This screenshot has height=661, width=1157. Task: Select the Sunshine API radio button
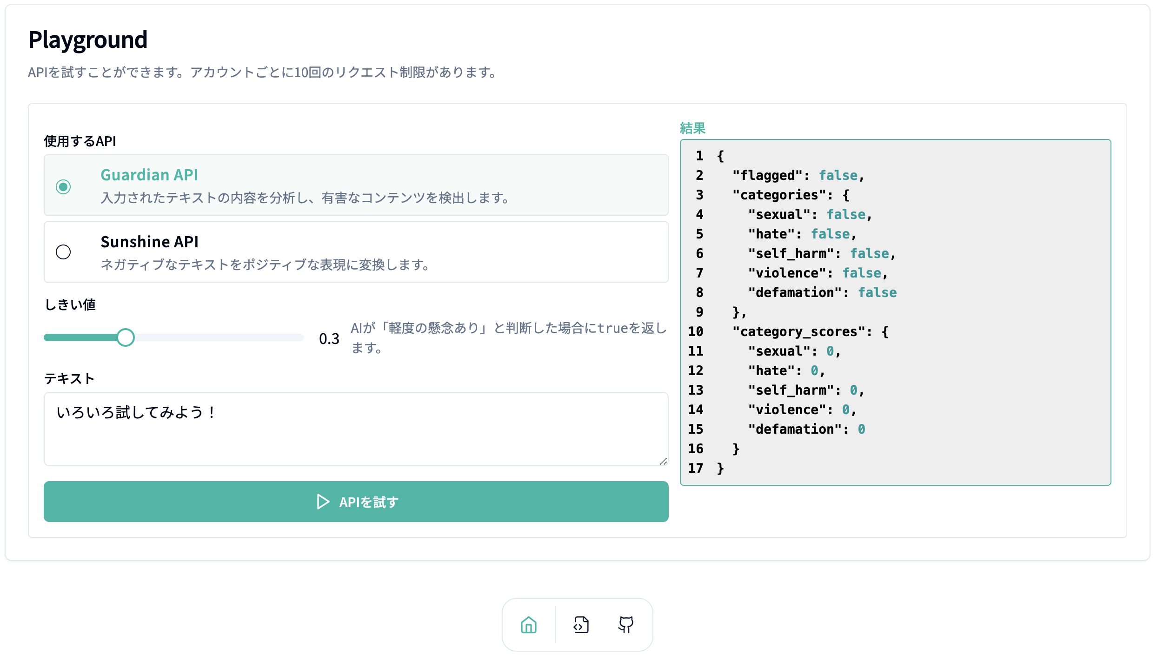point(63,252)
